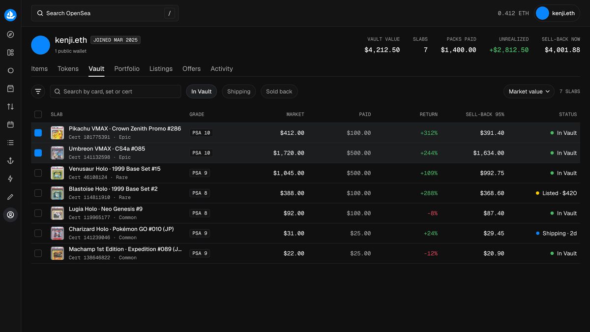
Task: Click the Umbreon VMAX slab thumbnail
Action: click(58, 153)
